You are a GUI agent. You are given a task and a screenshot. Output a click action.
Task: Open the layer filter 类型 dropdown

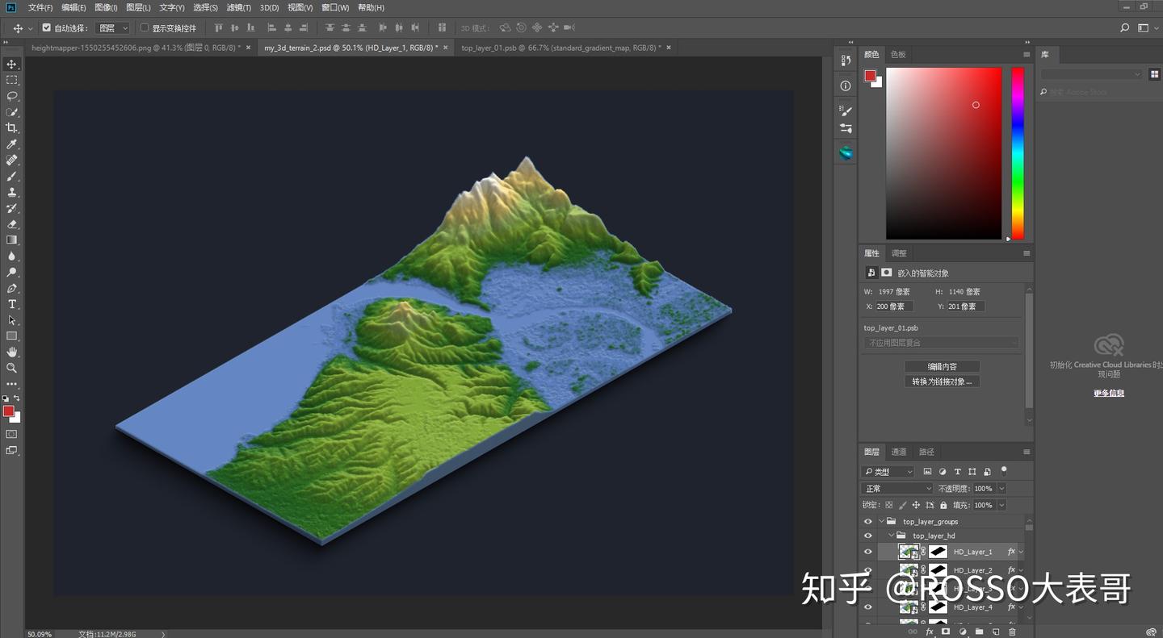(888, 470)
